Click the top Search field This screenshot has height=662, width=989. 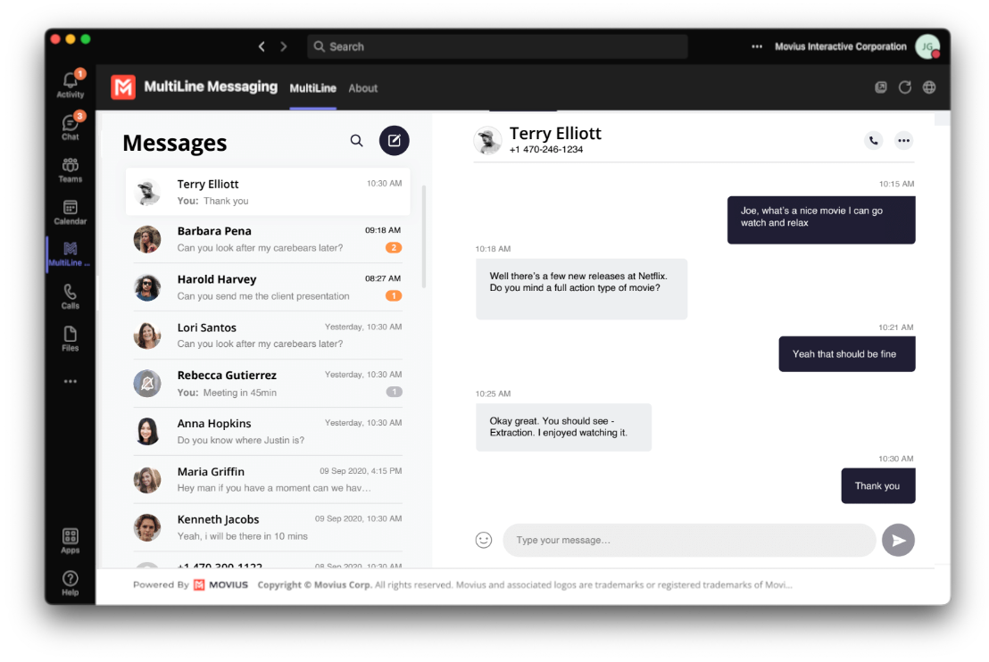click(497, 46)
